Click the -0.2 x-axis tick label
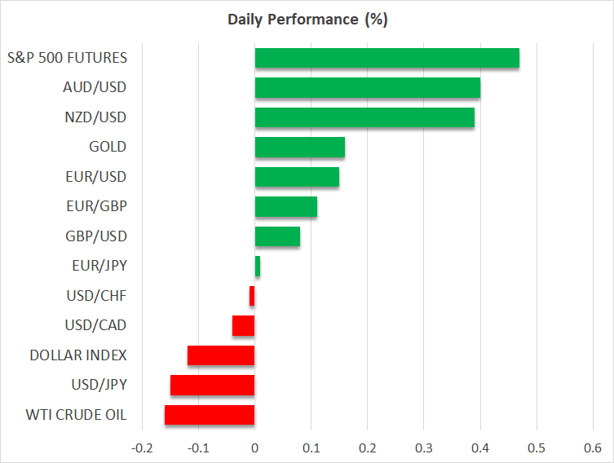 pos(141,448)
